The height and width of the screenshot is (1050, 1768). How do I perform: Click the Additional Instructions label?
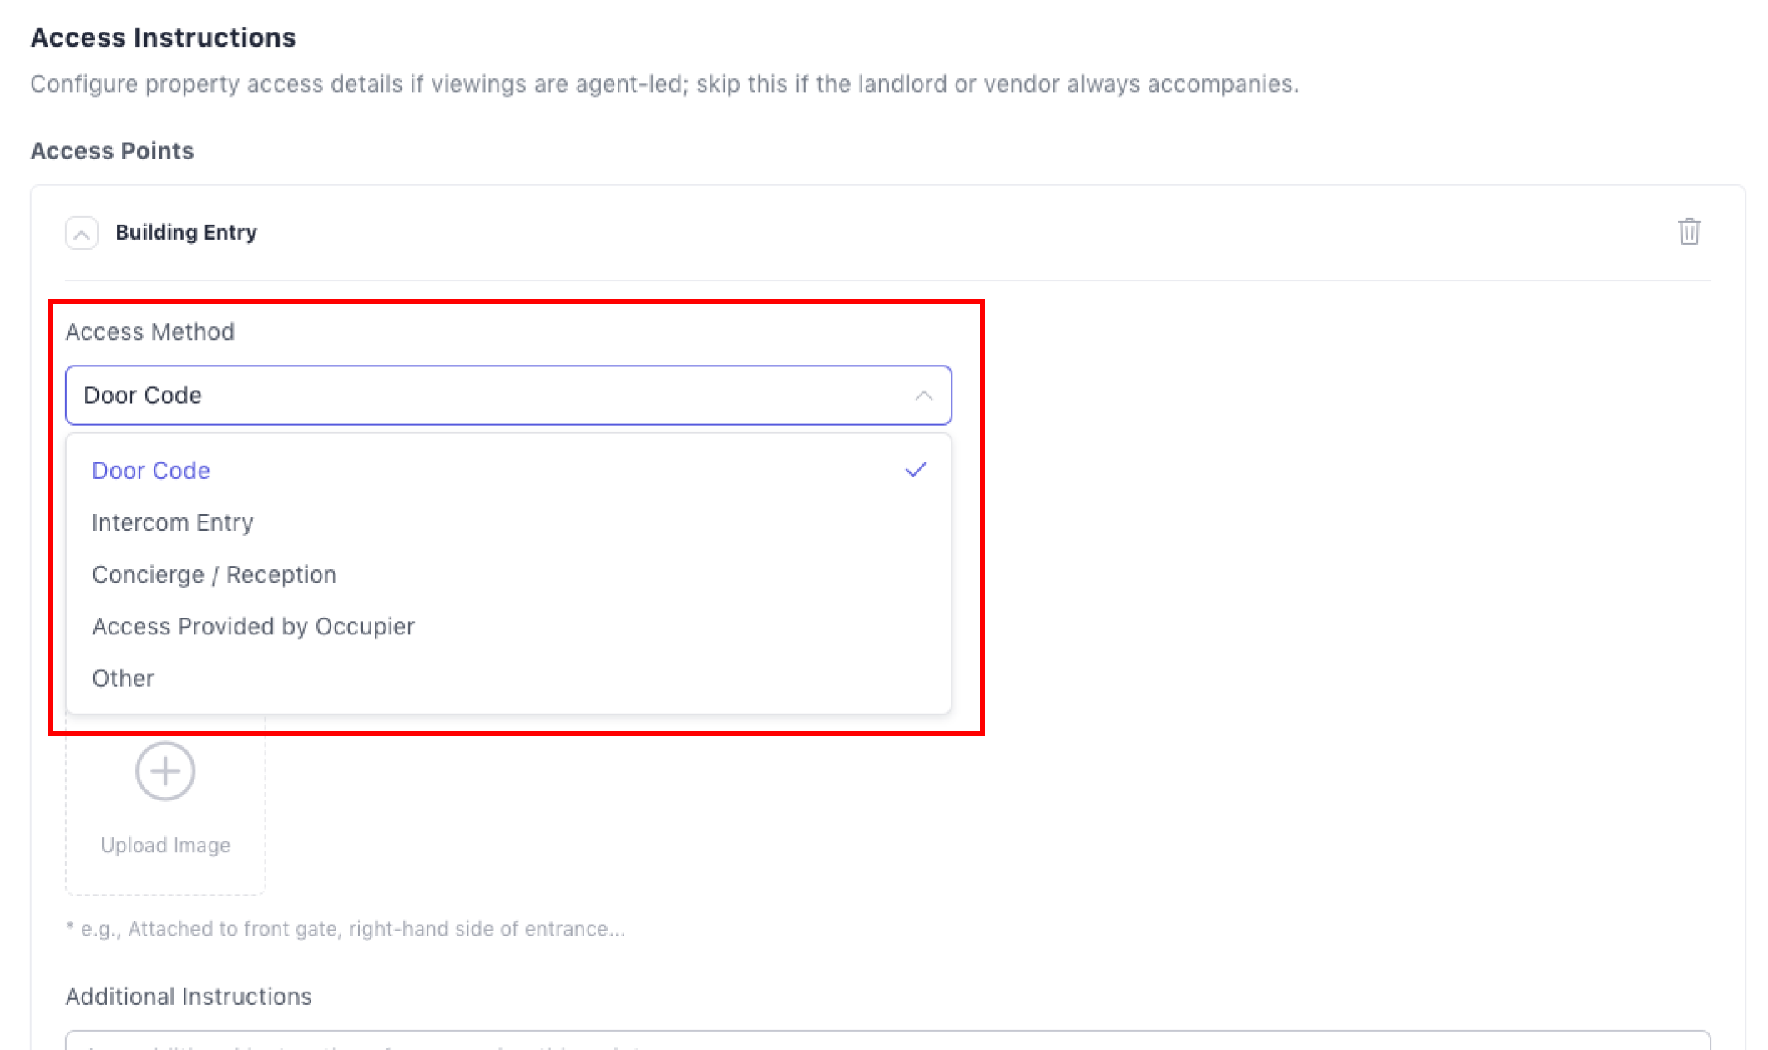pyautogui.click(x=189, y=997)
